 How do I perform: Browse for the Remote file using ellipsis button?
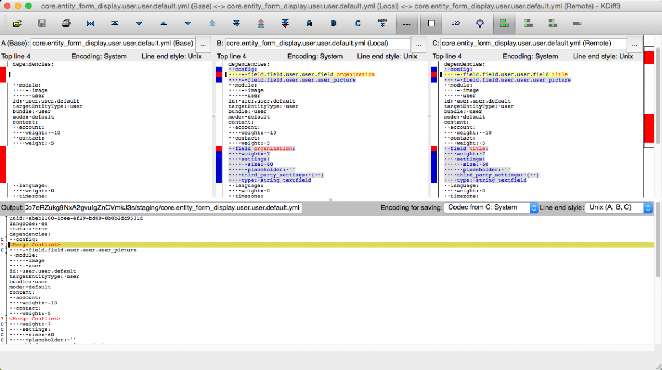[x=635, y=44]
